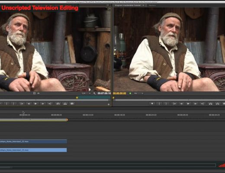Click timeline ruler at 00:00:14:23
The height and width of the screenshot is (173, 225).
(88, 115)
